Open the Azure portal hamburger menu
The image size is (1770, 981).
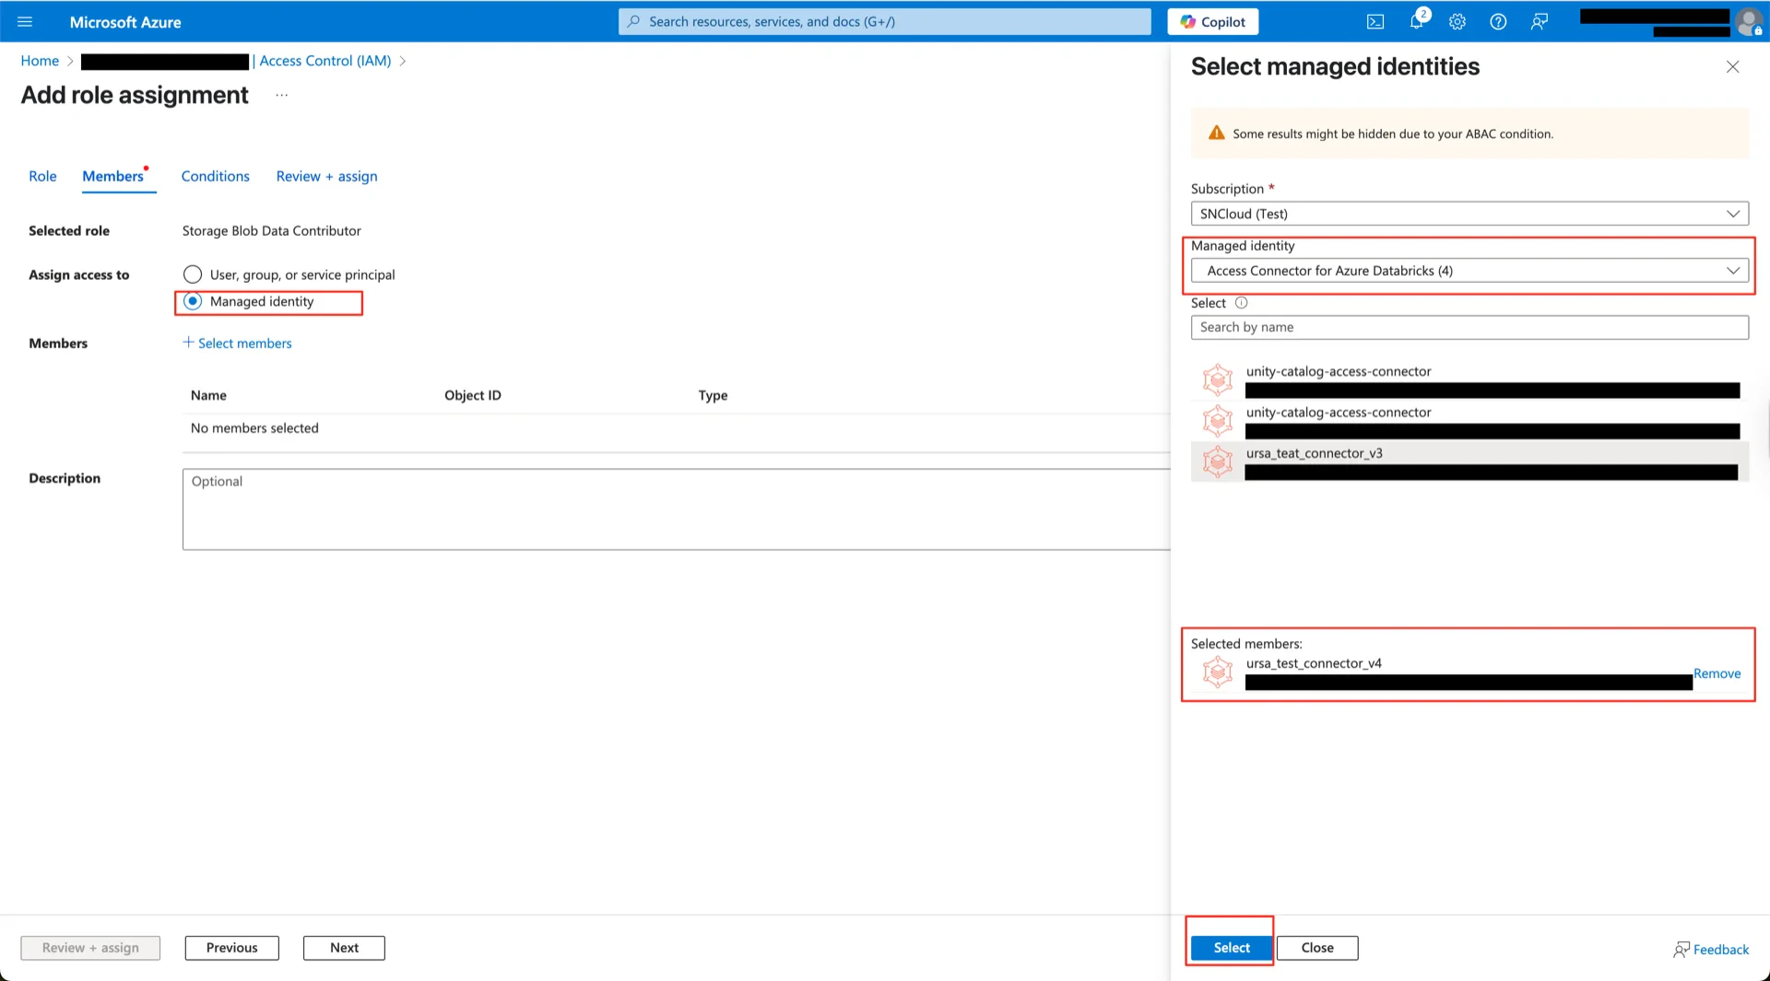tap(25, 21)
